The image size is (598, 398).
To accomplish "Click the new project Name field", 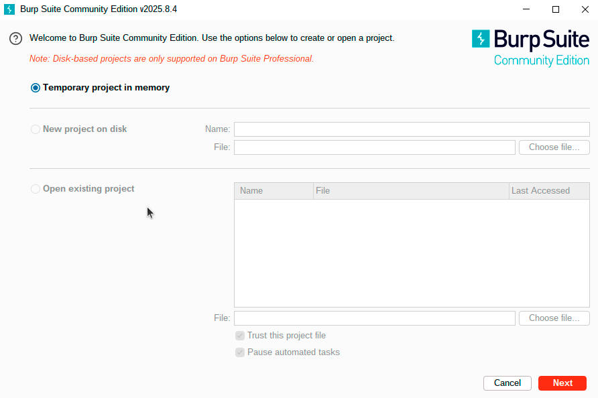I will click(x=411, y=129).
